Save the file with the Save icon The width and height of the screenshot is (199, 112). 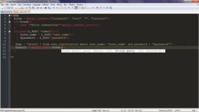[8, 8]
